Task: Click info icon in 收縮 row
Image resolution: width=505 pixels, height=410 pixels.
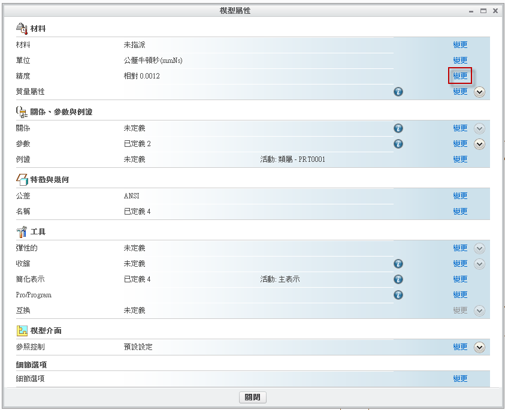Action: [x=398, y=264]
